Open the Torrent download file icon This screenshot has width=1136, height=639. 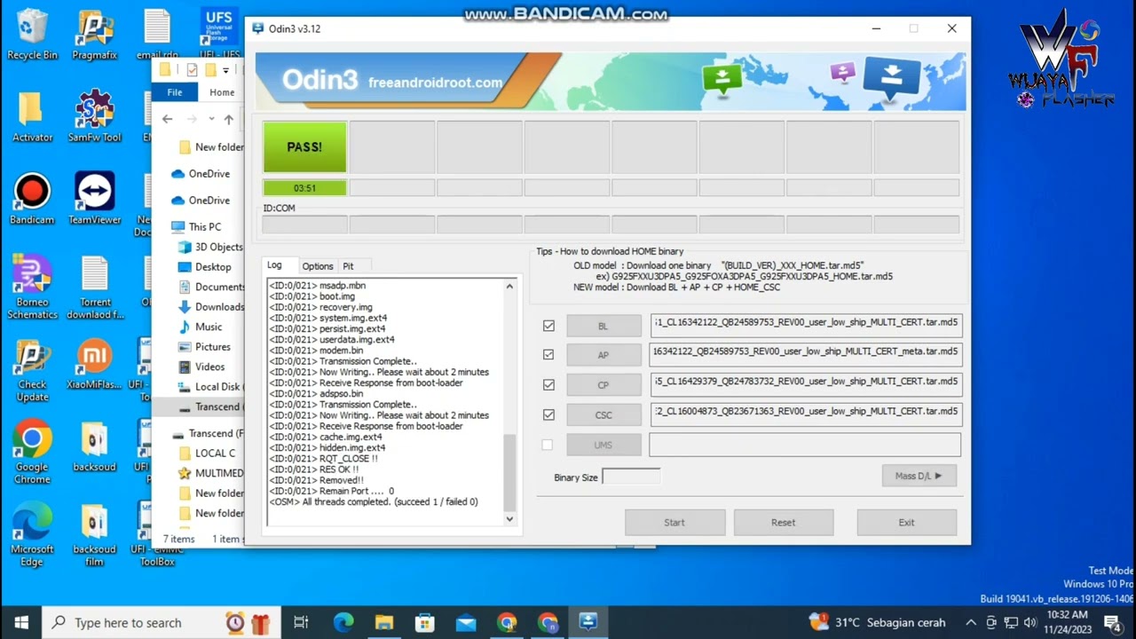[94, 288]
